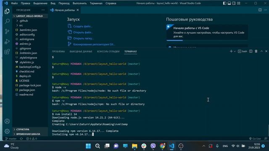Maximize the panel size with chevron up
The height and width of the screenshot is (151, 269).
click(x=261, y=51)
